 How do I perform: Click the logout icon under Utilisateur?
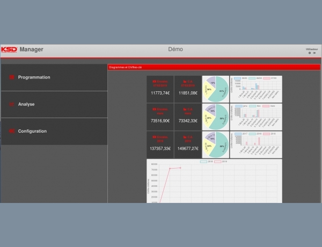click(314, 53)
